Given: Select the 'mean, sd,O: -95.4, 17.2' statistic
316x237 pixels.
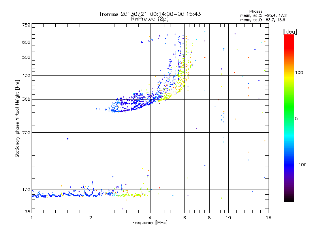Looking at the screenshot, I should click(x=263, y=15).
